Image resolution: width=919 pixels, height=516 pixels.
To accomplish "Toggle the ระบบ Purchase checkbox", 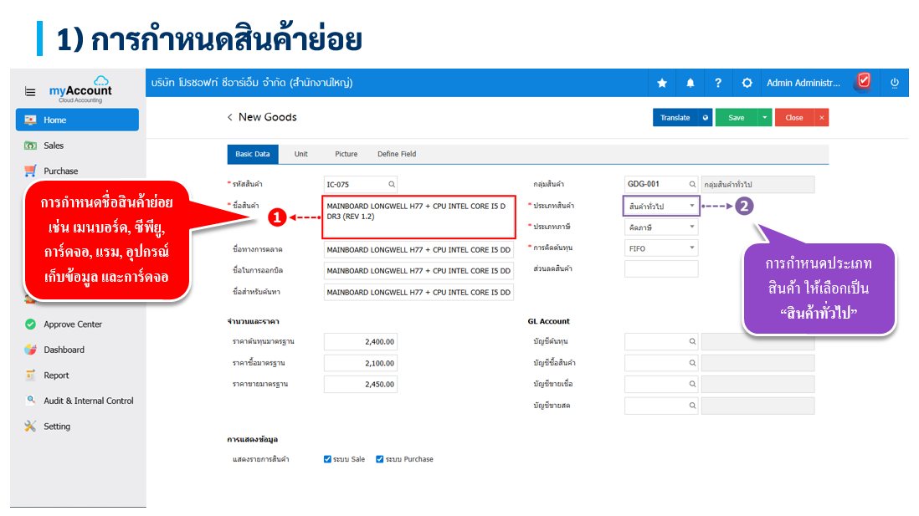I will point(379,459).
